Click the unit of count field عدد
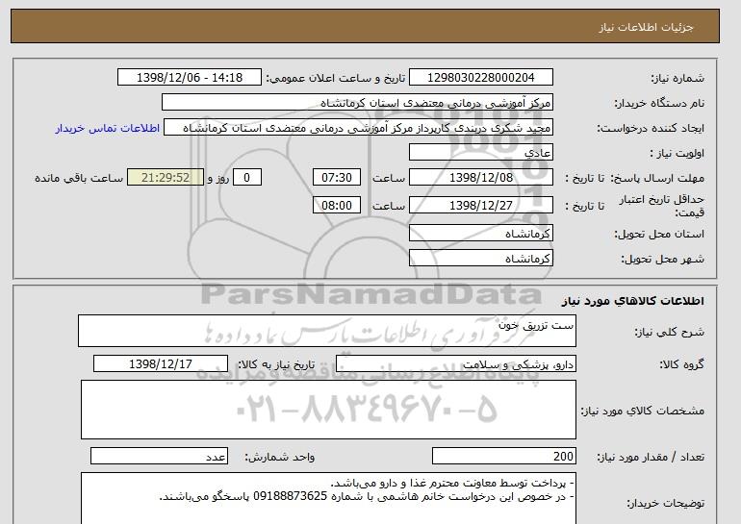 coord(159,456)
